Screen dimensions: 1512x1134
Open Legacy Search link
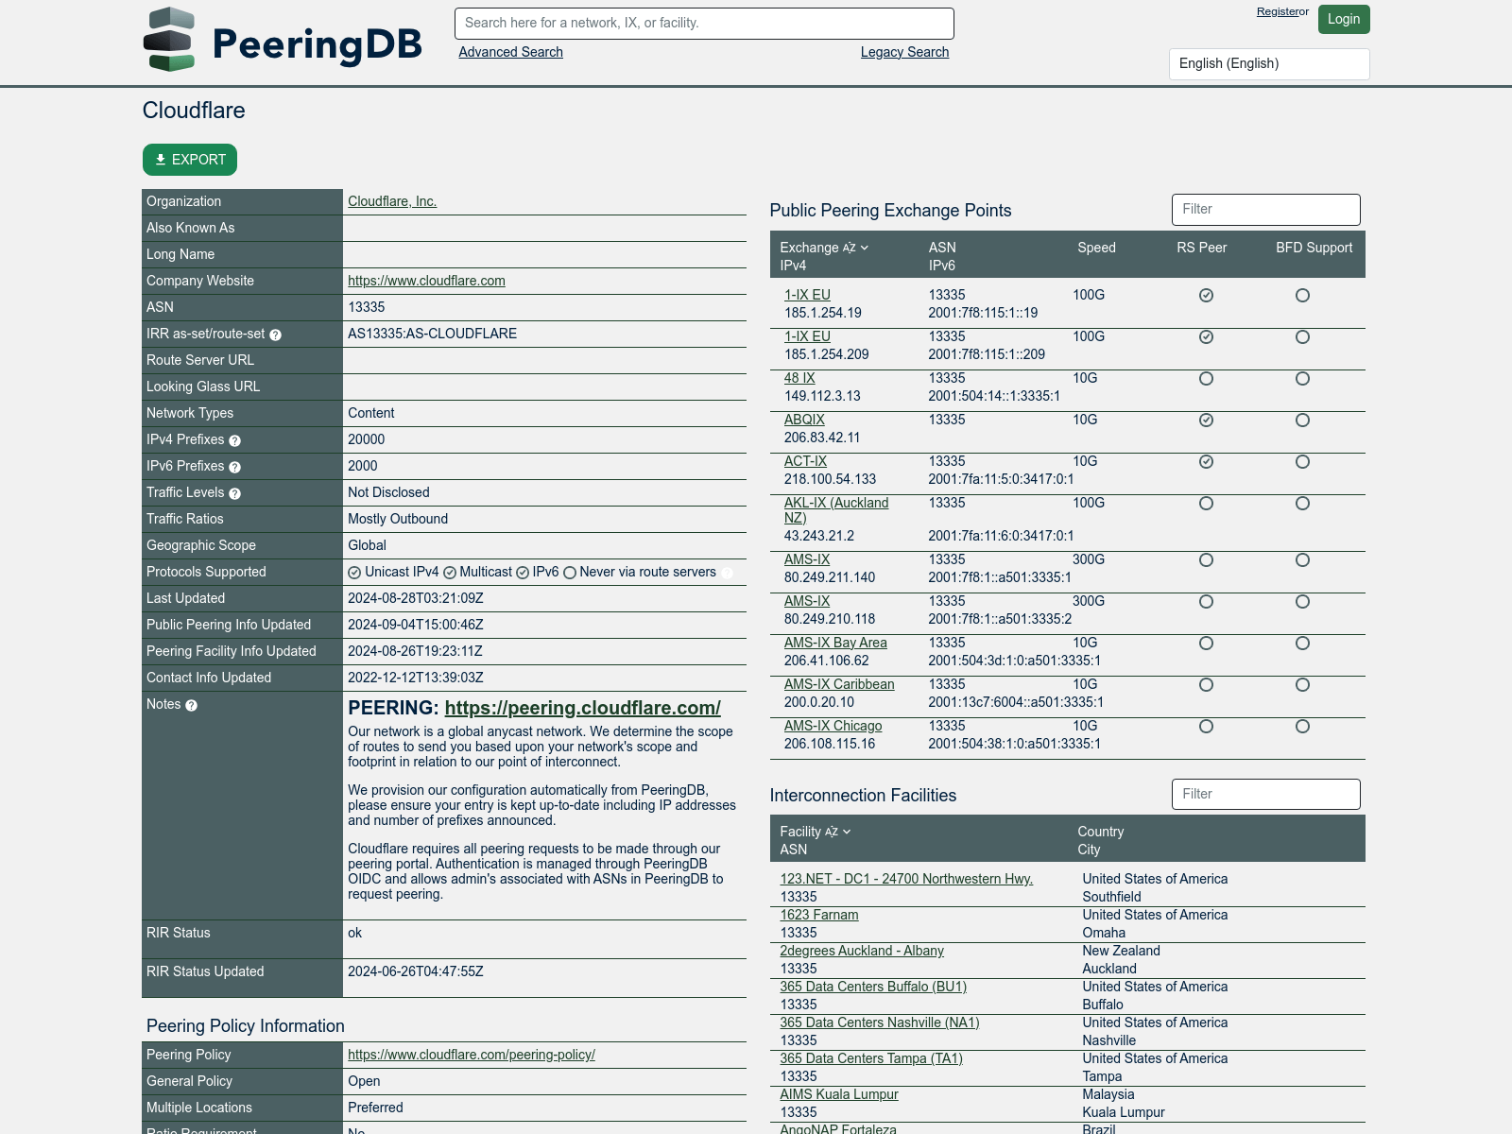coord(904,52)
